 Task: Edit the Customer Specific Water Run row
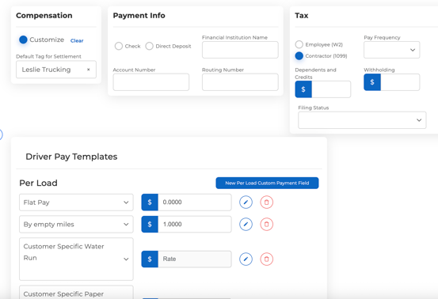[x=246, y=259]
